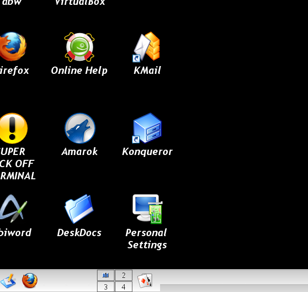Image resolution: width=308 pixels, height=292 pixels.
Task: Open the notepad pencil icon in panel
Action: 8,281
